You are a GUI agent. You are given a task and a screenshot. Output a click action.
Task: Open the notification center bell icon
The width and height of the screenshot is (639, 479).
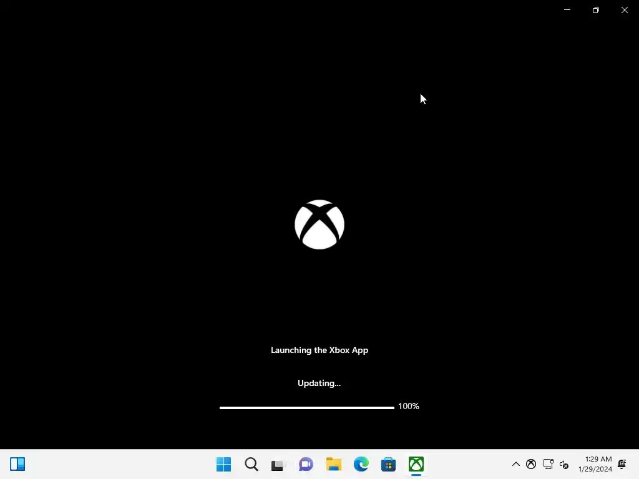click(622, 464)
